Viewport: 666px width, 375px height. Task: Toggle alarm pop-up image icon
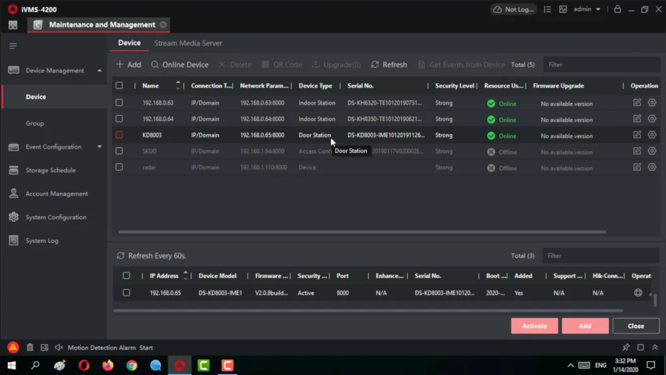click(44, 348)
